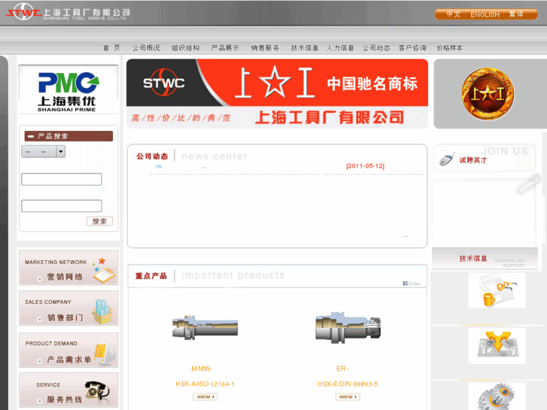Click the HSK-E/DIN 69893-5 product link
The width and height of the screenshot is (547, 410).
(348, 384)
